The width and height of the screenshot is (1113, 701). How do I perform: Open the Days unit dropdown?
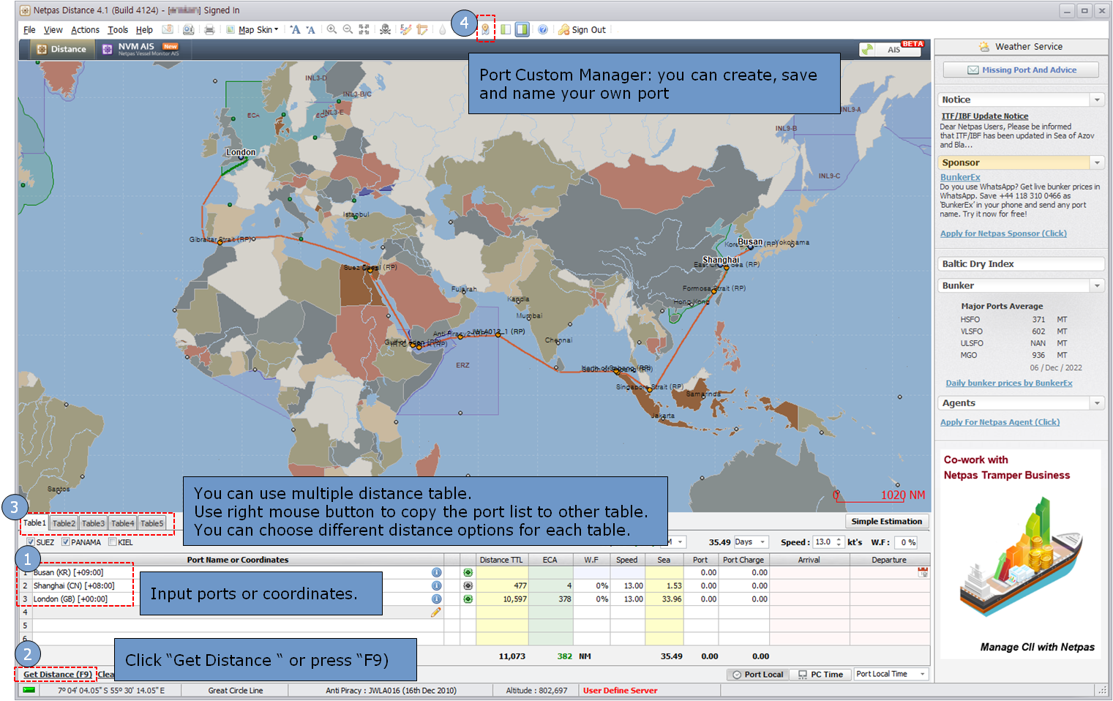click(750, 542)
